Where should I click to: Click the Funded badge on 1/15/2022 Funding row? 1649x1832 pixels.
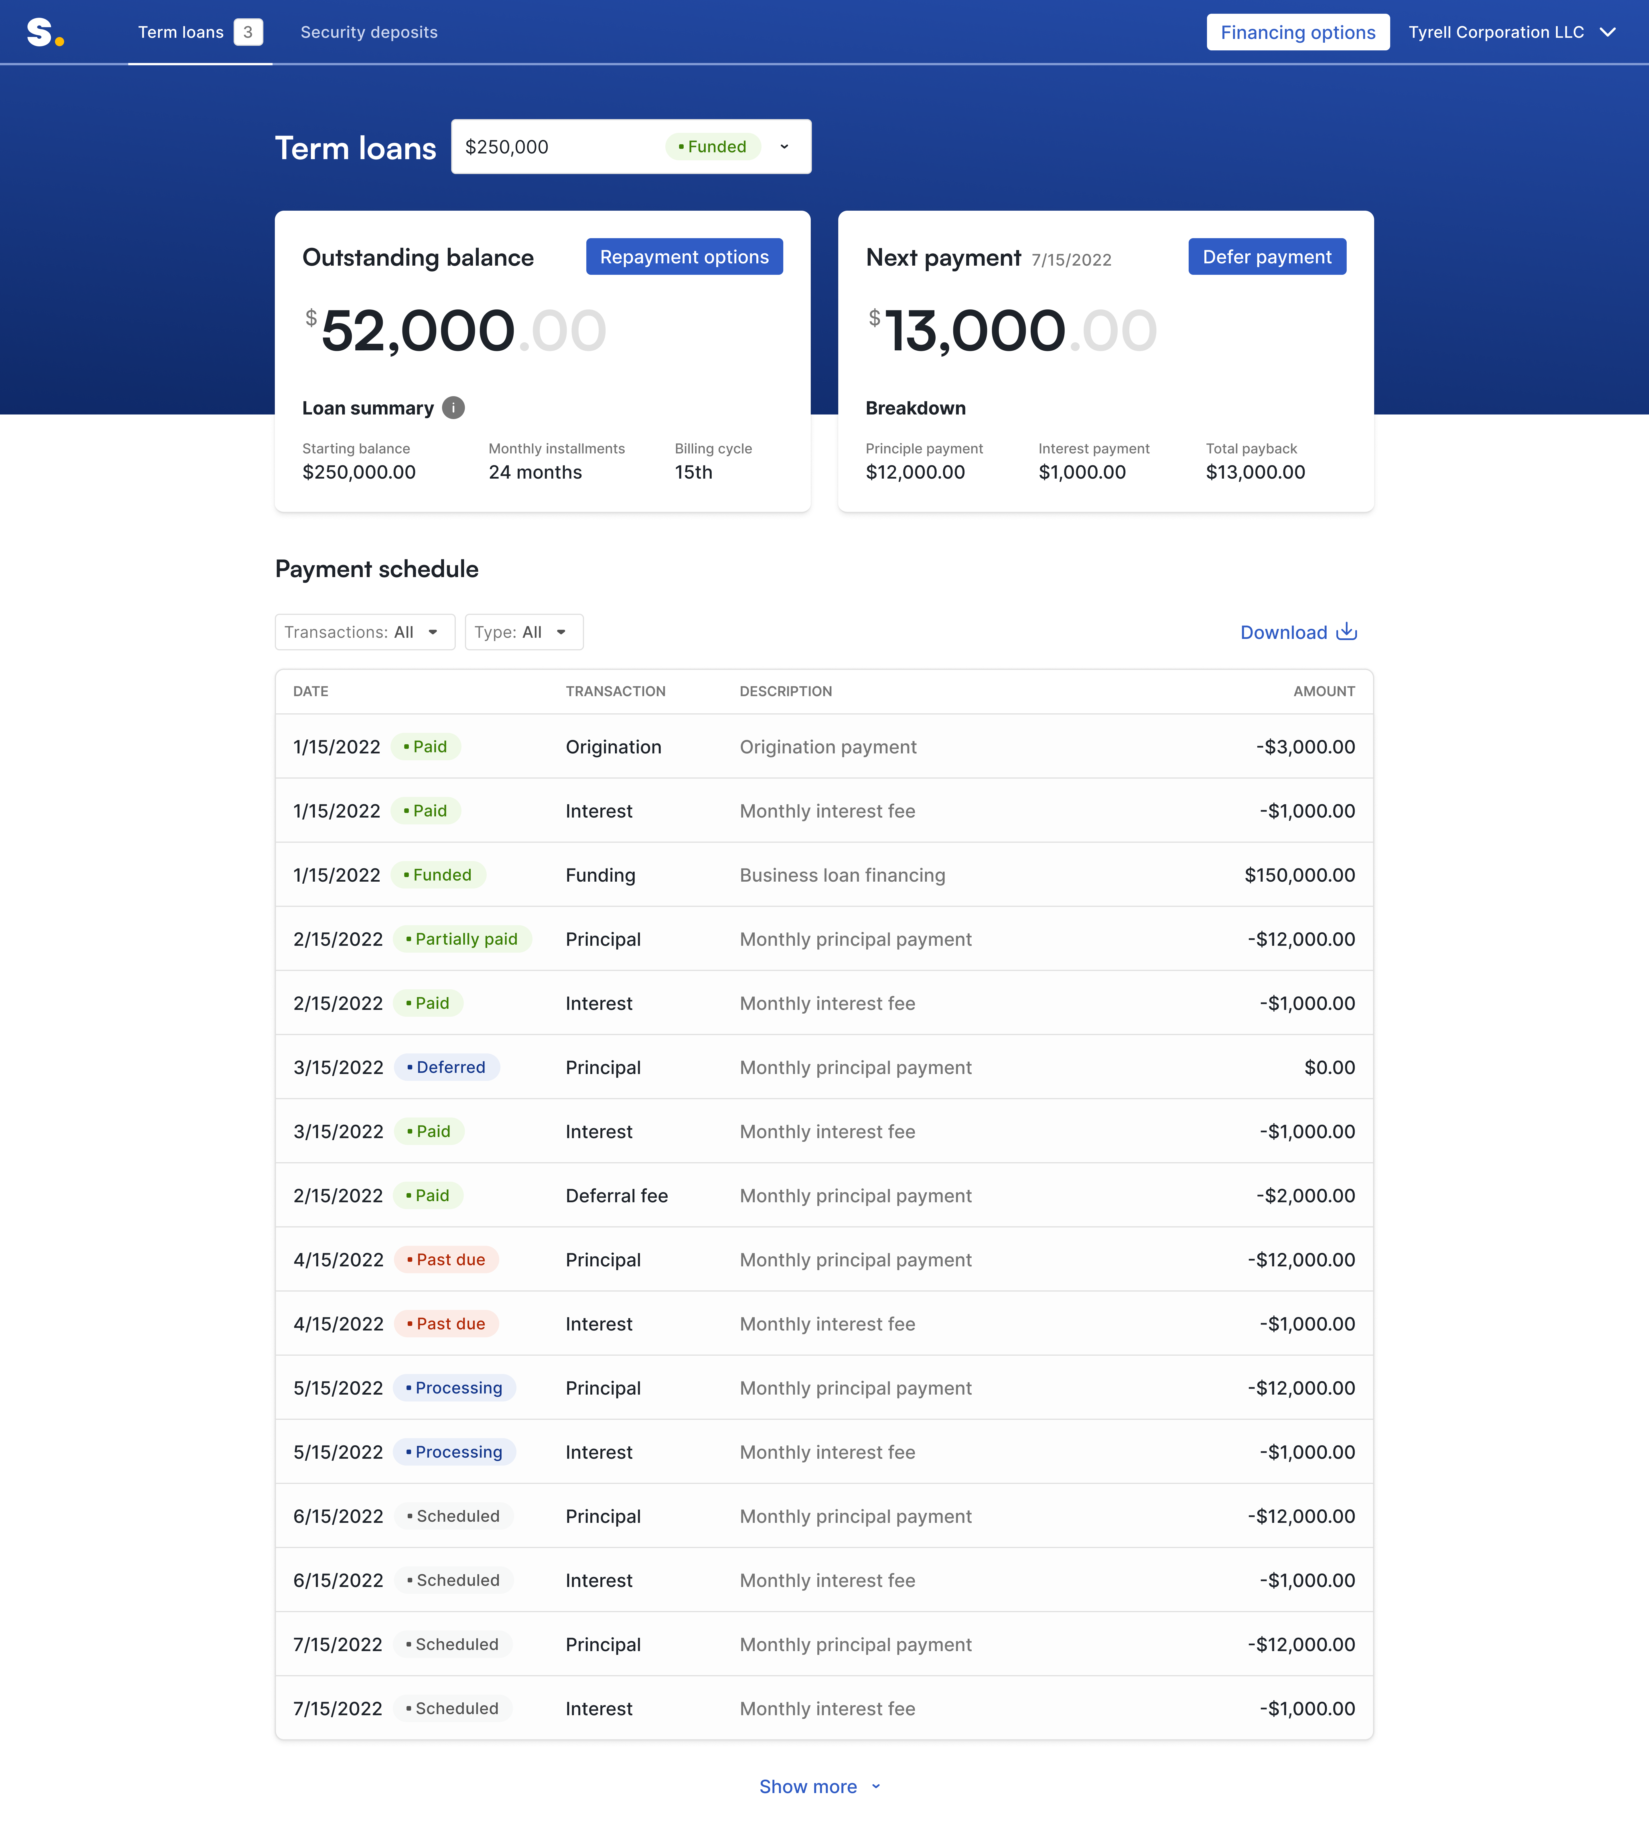[439, 875]
